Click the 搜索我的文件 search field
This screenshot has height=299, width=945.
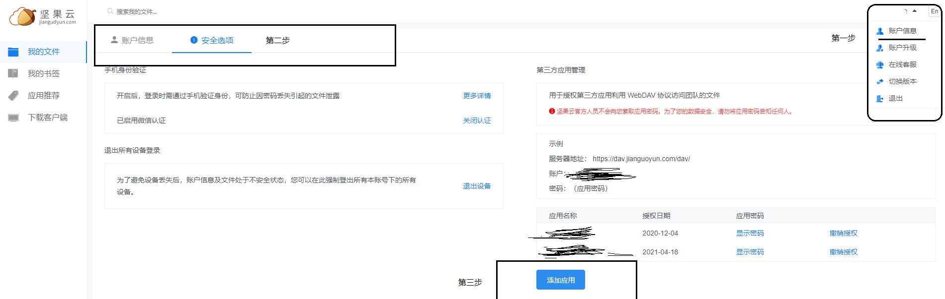coord(137,11)
